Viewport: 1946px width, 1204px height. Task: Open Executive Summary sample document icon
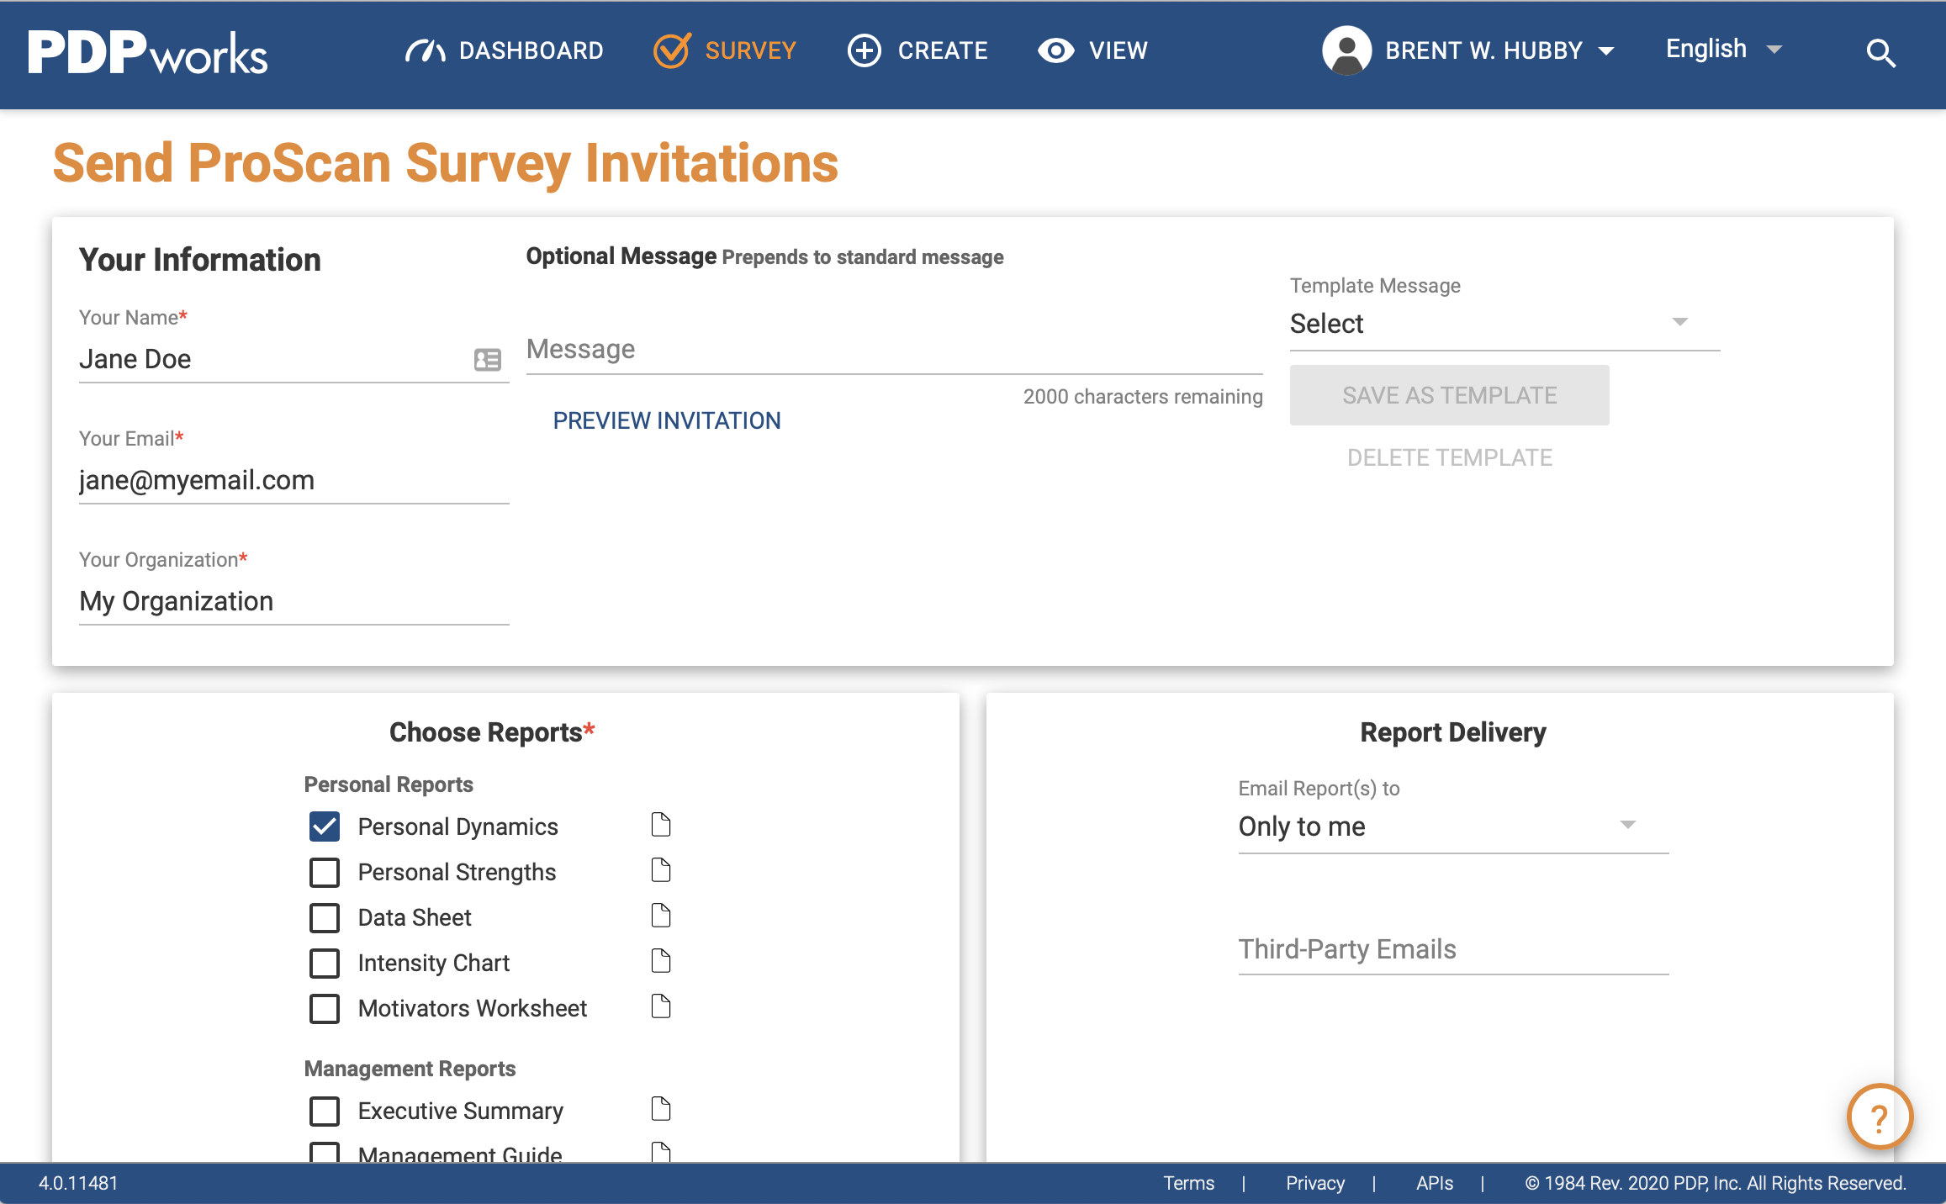point(661,1109)
